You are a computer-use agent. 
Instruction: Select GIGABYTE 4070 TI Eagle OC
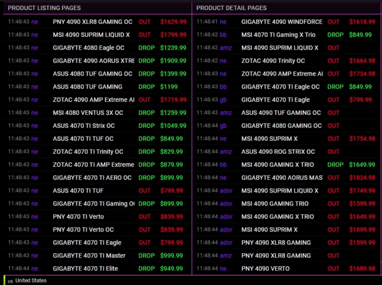(x=281, y=87)
